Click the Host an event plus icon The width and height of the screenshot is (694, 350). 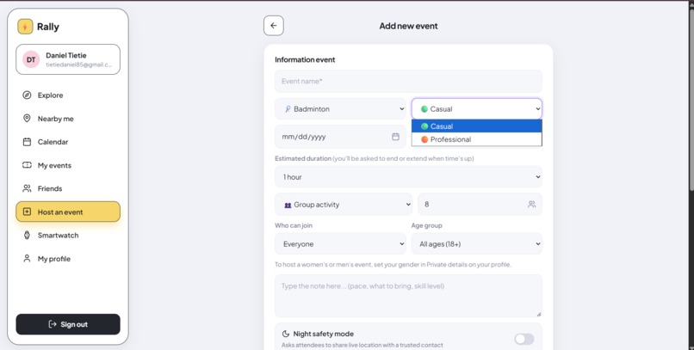tap(27, 212)
